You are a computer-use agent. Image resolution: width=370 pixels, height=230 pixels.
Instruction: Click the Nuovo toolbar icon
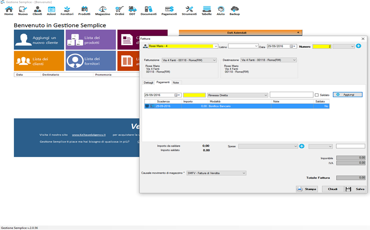[x=23, y=11]
